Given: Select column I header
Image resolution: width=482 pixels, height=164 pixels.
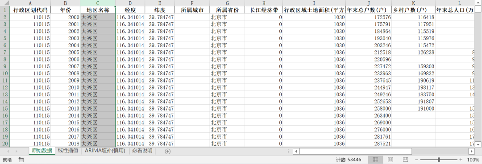Looking at the screenshot, I should 314,3.
